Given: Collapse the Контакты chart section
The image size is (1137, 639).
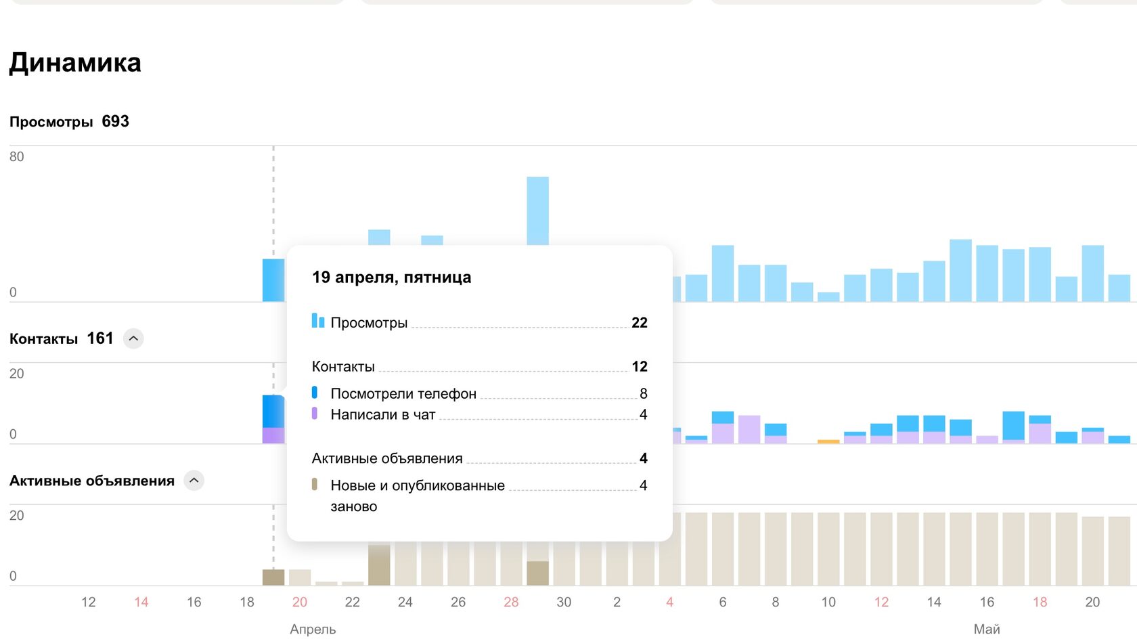Looking at the screenshot, I should 133,338.
